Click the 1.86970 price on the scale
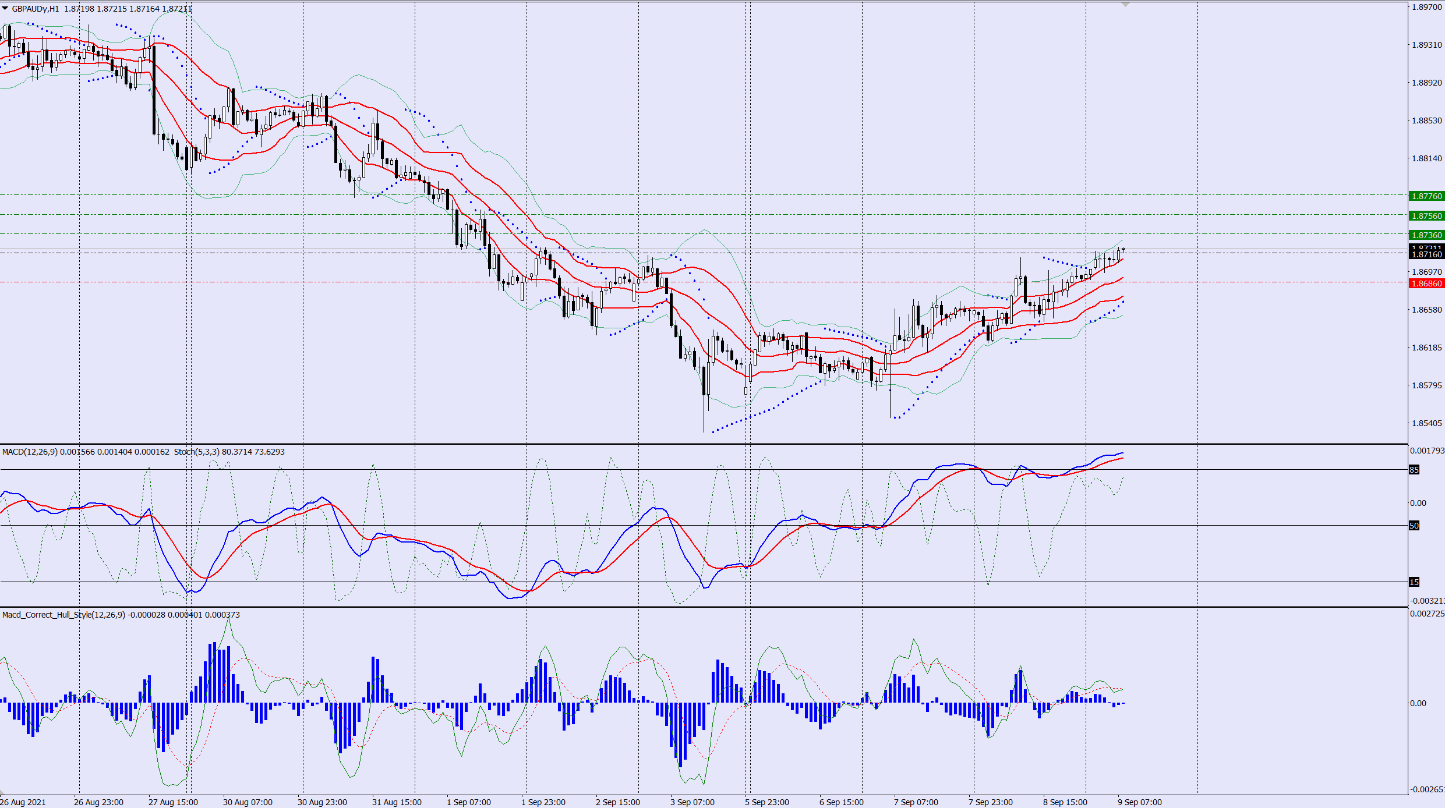Viewport: 1445px width, 808px height. (1427, 272)
